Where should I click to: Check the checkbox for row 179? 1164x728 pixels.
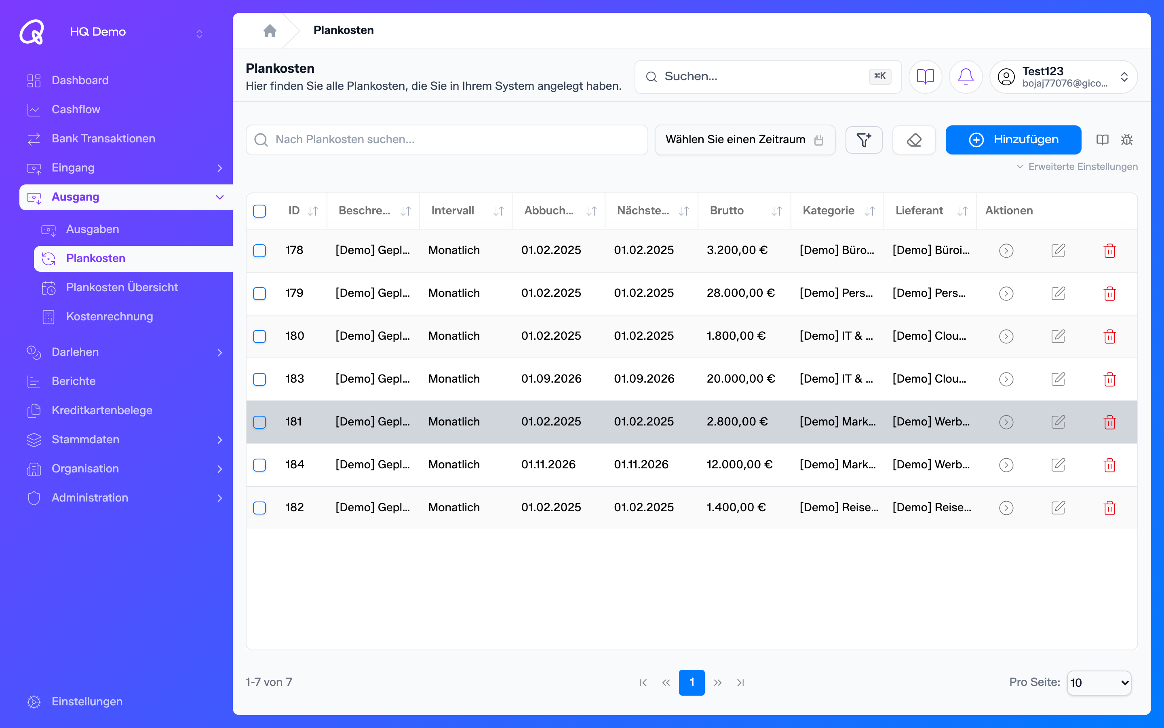pos(259,293)
